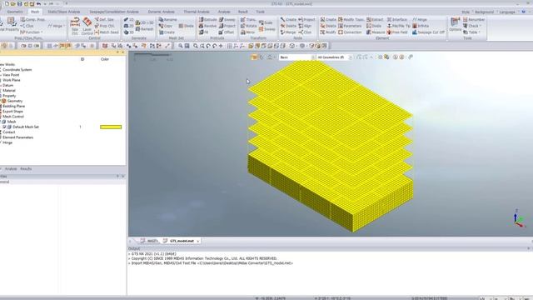The height and width of the screenshot is (300, 533).
Task: Open the Style menu
Action: [466, 12]
